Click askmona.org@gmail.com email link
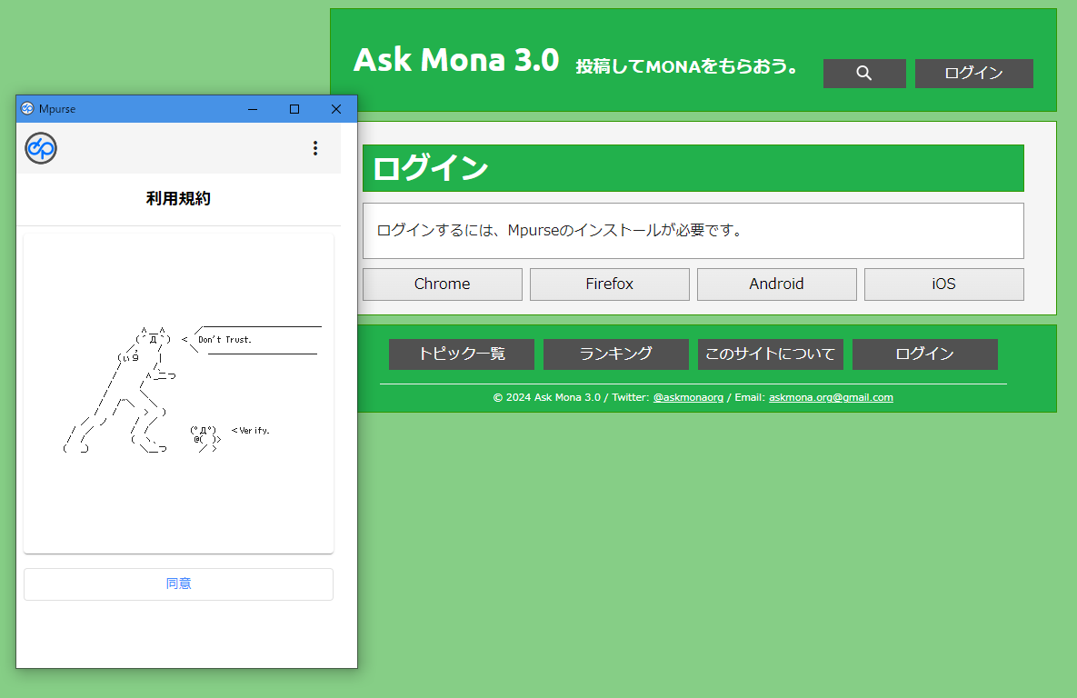Image resolution: width=1077 pixels, height=698 pixels. tap(831, 398)
